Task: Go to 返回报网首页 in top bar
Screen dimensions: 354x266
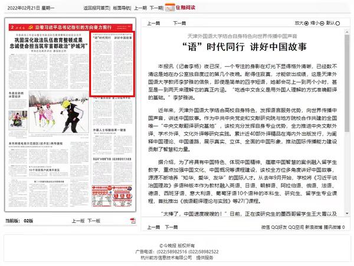Action: [x=96, y=8]
